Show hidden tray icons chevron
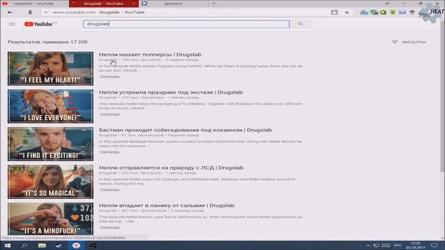445x250 pixels. click(x=368, y=245)
